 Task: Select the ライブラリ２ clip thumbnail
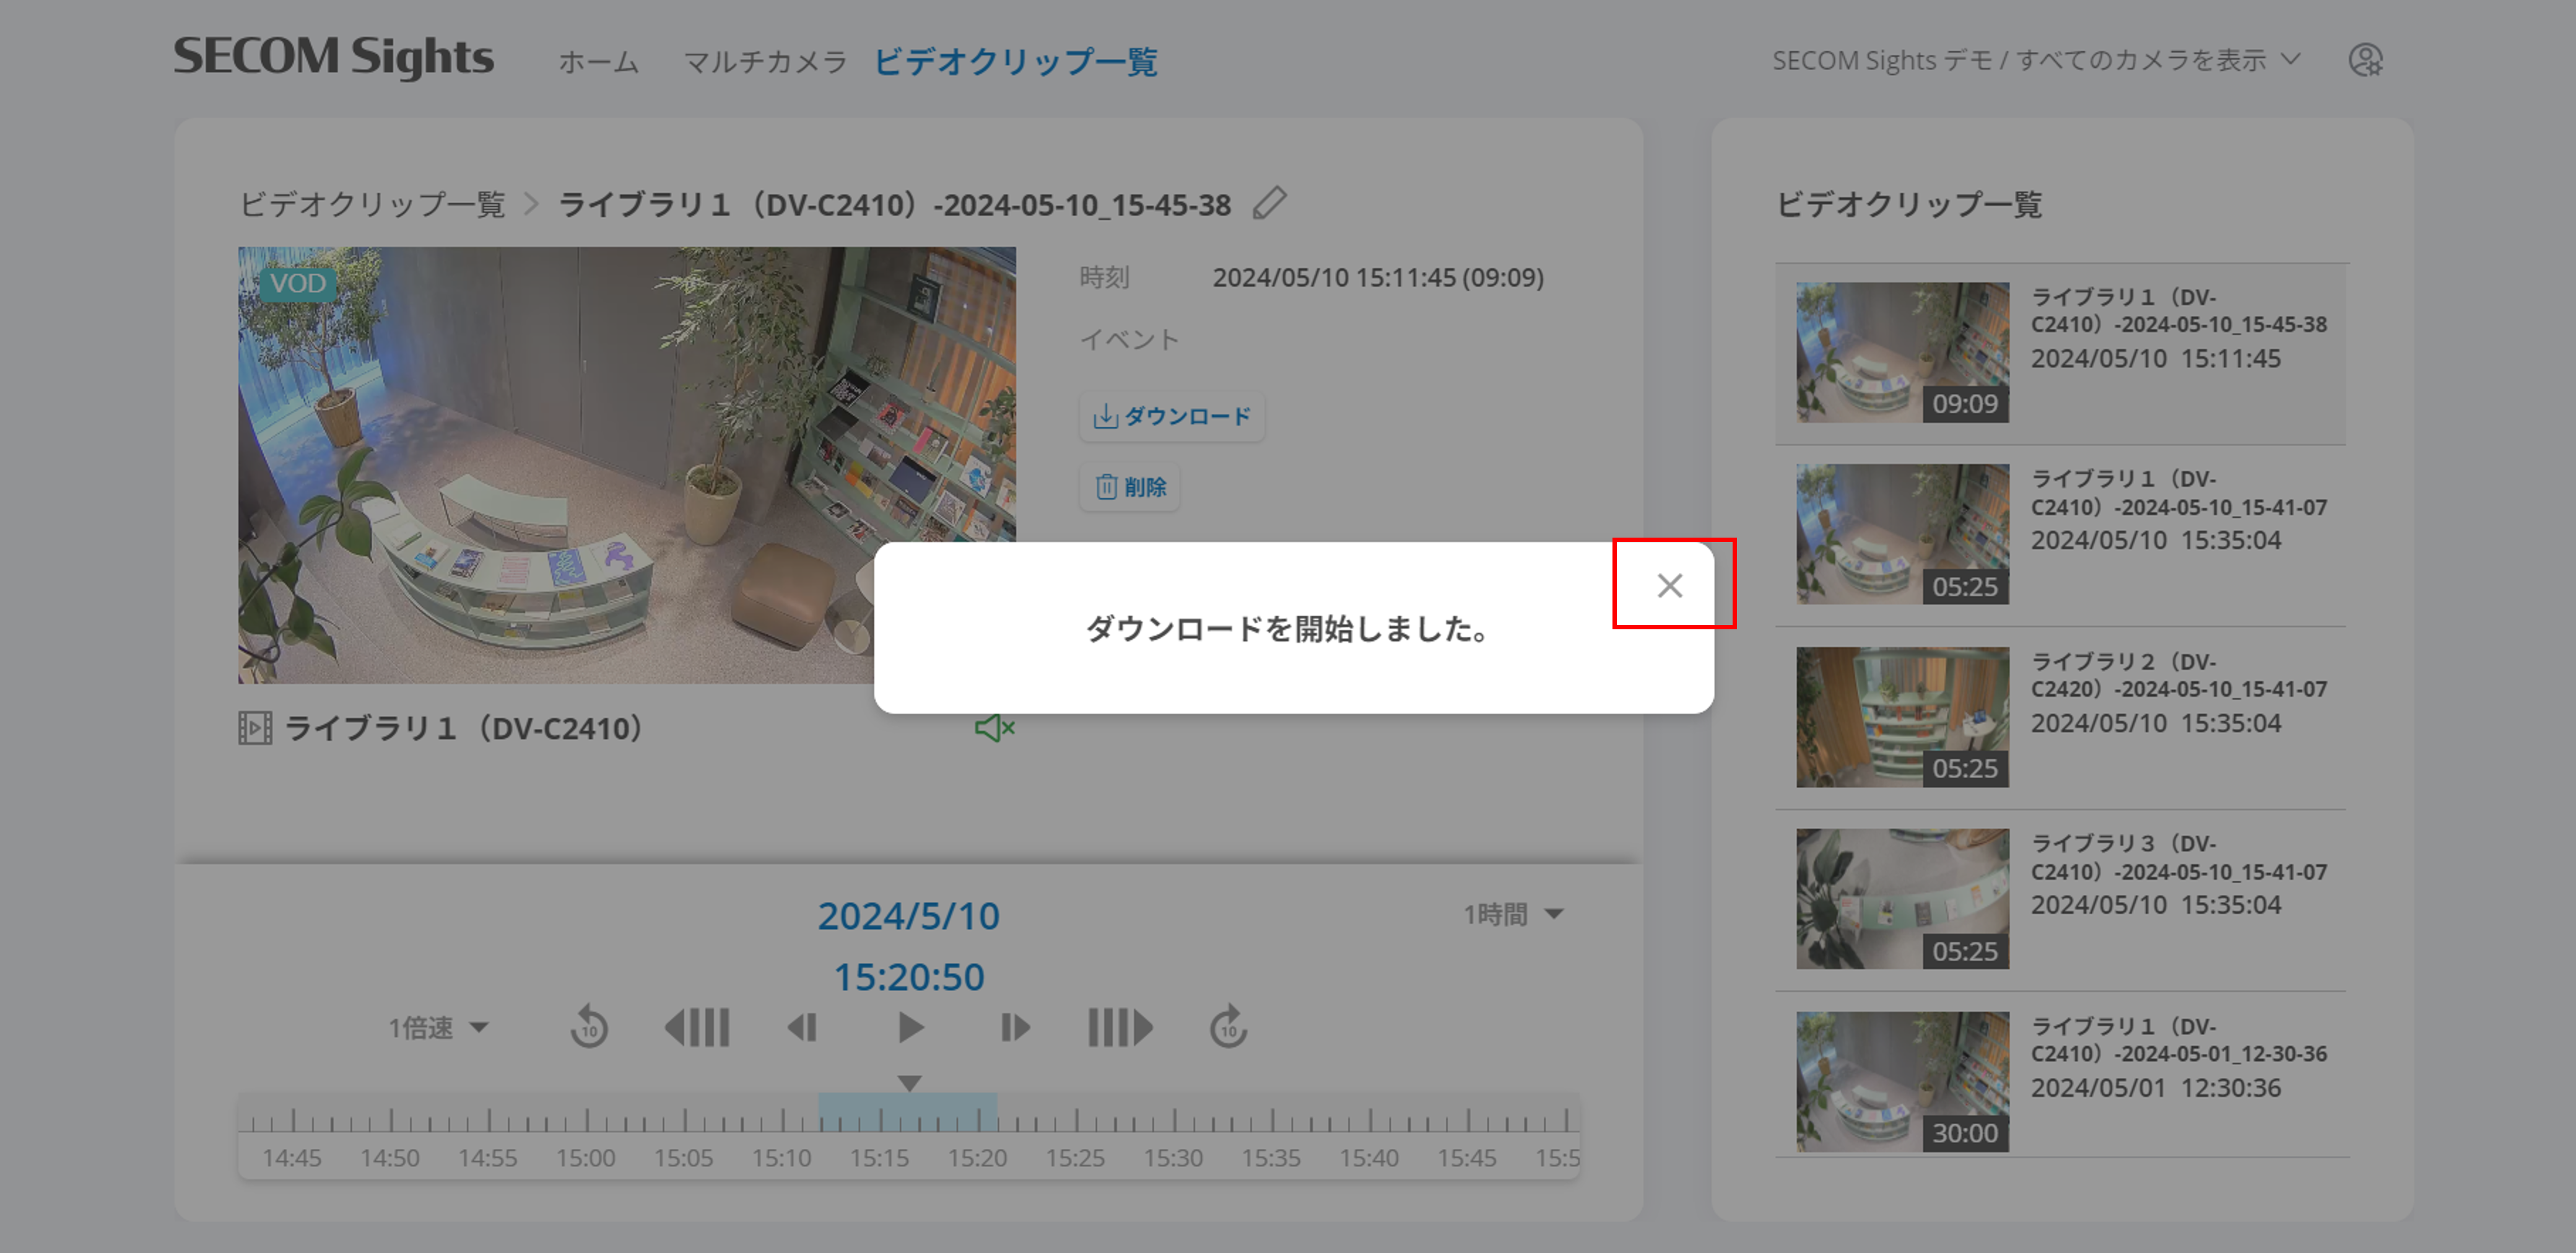(x=1902, y=717)
